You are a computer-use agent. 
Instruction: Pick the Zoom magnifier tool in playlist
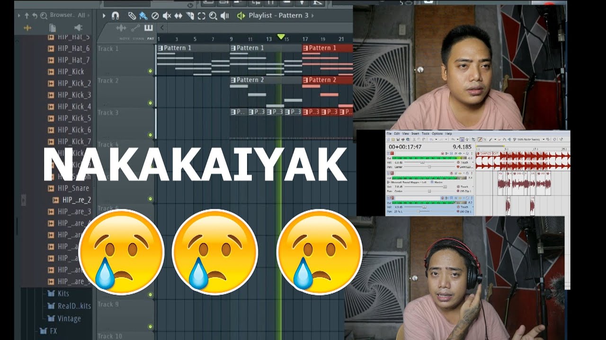(x=213, y=16)
